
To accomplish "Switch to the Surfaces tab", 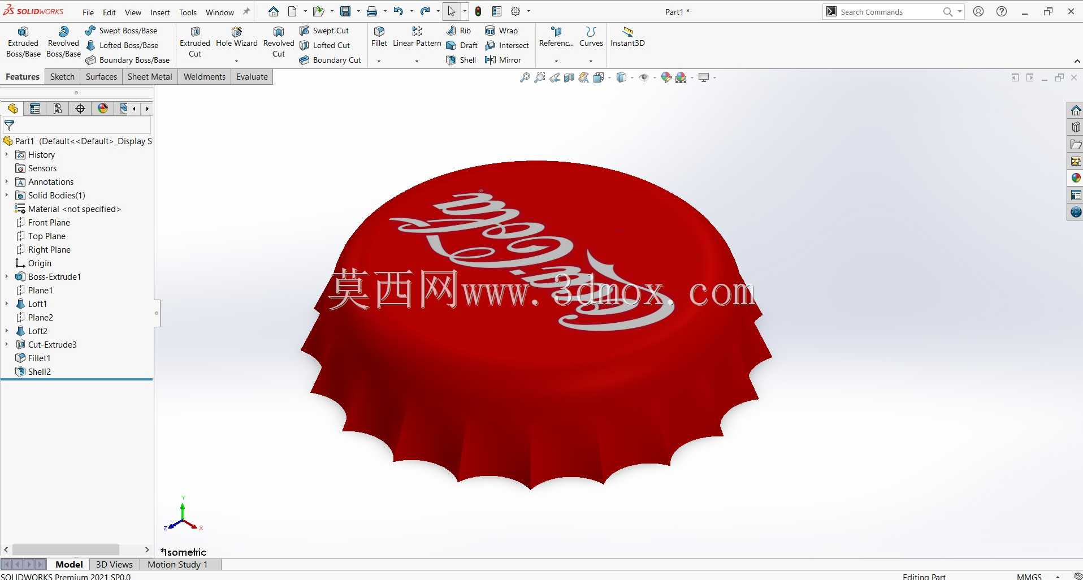I will tap(101, 77).
